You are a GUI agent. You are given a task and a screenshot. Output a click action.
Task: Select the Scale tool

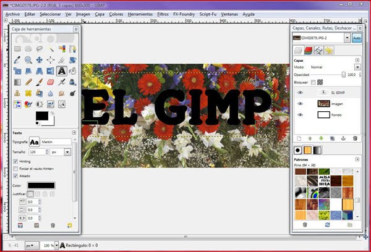17,71
